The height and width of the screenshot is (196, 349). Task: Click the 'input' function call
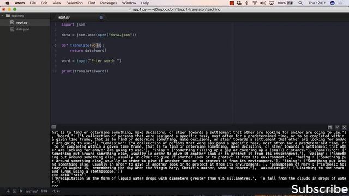pyautogui.click(x=82, y=61)
